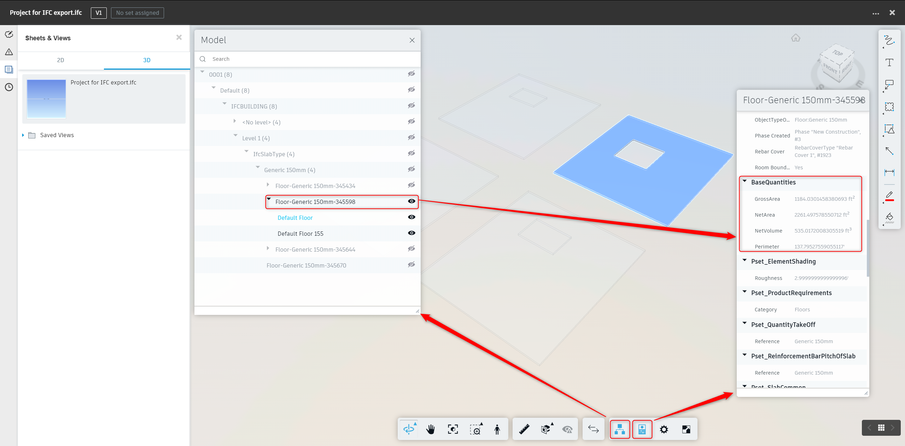Hide Floor-Generic 150mm-345598 via eye icon

[x=411, y=201]
